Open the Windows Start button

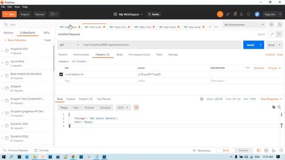(4, 157)
